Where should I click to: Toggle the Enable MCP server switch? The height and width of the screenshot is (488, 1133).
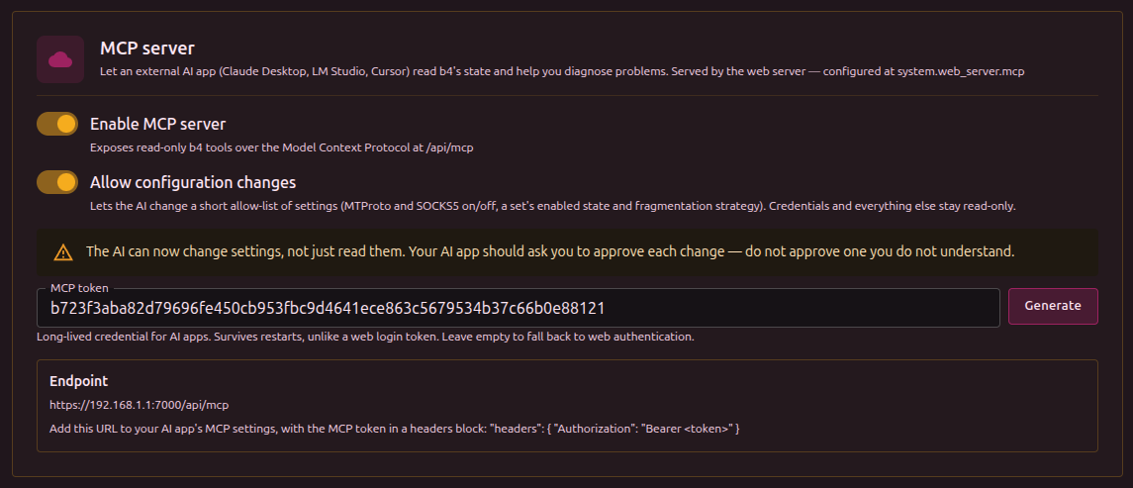point(57,124)
